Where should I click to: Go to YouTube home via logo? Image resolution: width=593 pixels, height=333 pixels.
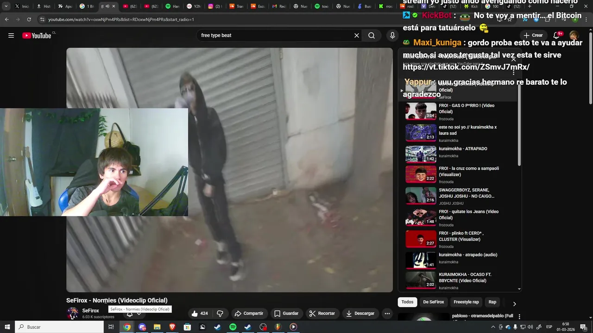click(37, 36)
